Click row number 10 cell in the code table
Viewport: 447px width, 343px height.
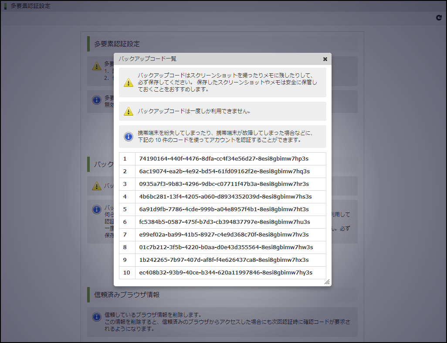pyautogui.click(x=127, y=272)
